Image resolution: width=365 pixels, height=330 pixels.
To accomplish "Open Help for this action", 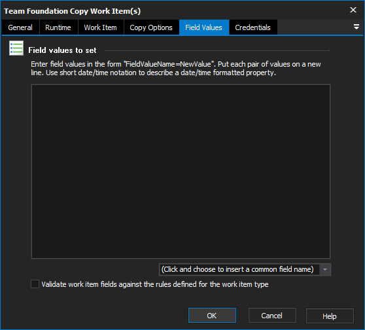I will [x=330, y=316].
